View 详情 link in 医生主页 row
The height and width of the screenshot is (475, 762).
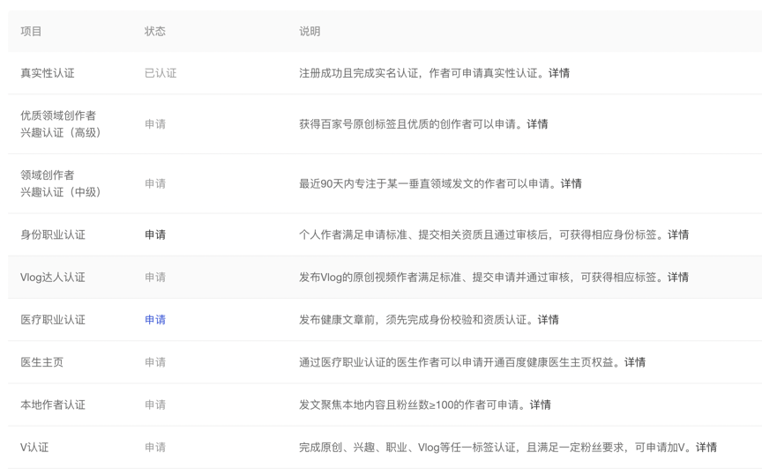tap(635, 362)
